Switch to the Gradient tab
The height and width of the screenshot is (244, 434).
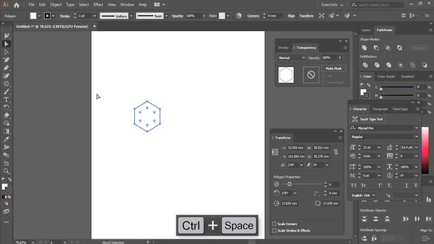point(408,77)
